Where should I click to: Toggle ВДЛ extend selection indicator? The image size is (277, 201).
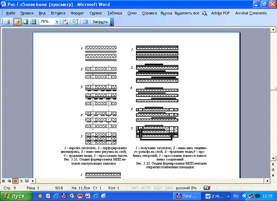coord(158,188)
